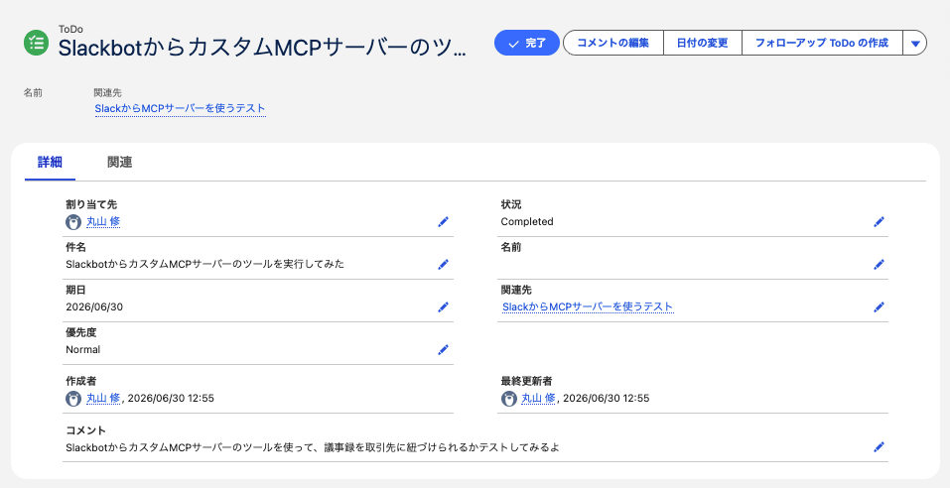Edit the 件名 field with pencil icon
Image resolution: width=950 pixels, height=488 pixels.
(444, 265)
